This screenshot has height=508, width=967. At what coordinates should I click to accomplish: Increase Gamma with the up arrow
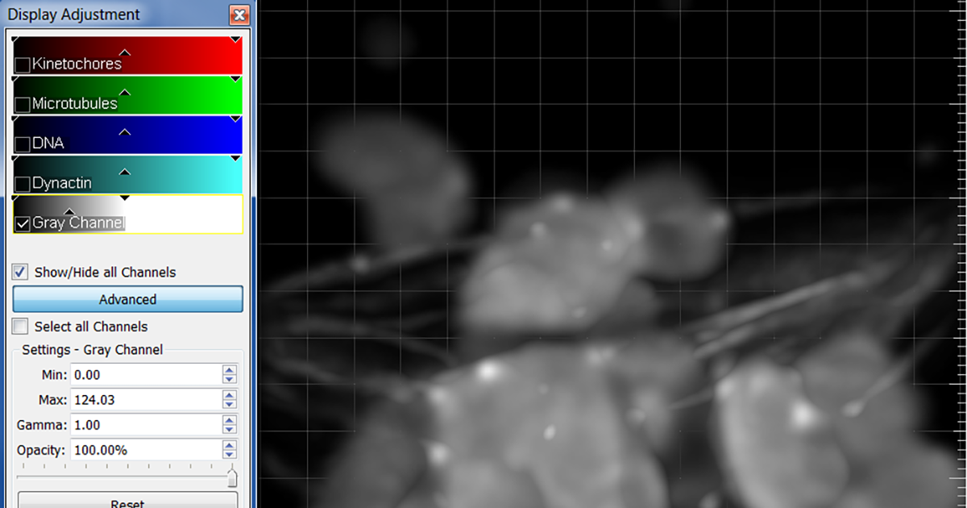pyautogui.click(x=230, y=420)
